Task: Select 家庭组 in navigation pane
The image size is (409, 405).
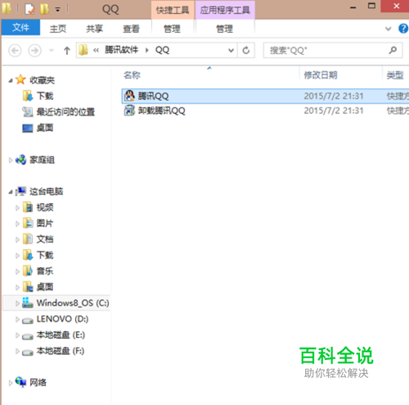Action: [x=42, y=160]
